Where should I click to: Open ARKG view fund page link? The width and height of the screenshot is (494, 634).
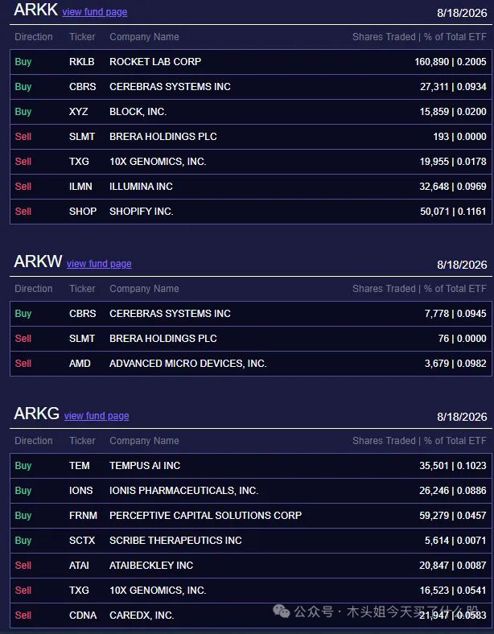click(97, 416)
